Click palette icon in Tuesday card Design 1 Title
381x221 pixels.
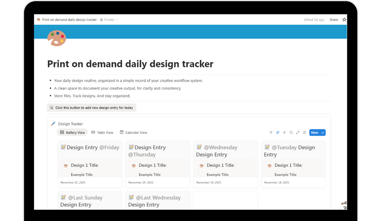[269, 166]
